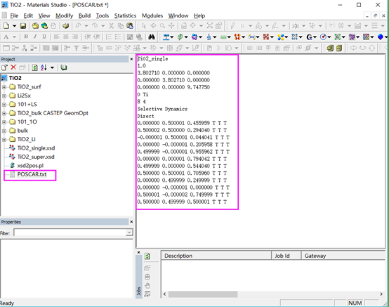Click the jobs refresh icon beside Description
389x307 pixels.
click(147, 256)
